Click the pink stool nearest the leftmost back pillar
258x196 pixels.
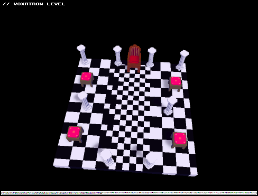point(87,79)
